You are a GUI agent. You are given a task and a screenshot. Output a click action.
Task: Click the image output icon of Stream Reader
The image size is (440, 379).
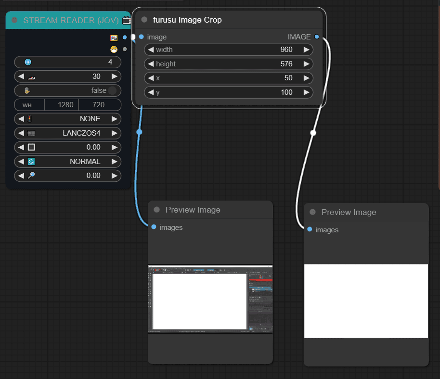(x=114, y=38)
